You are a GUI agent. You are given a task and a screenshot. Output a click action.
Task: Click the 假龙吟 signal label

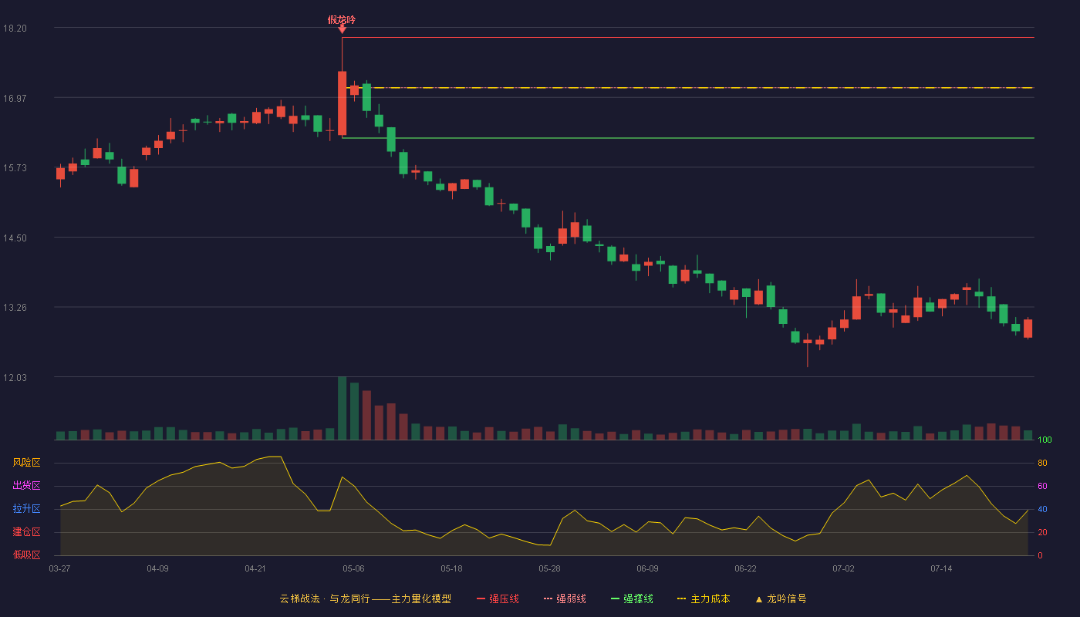[x=342, y=19]
